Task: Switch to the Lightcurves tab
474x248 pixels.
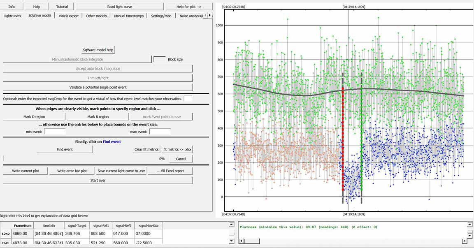Action: point(12,16)
